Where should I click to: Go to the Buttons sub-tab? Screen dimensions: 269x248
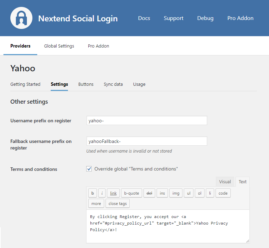[86, 84]
